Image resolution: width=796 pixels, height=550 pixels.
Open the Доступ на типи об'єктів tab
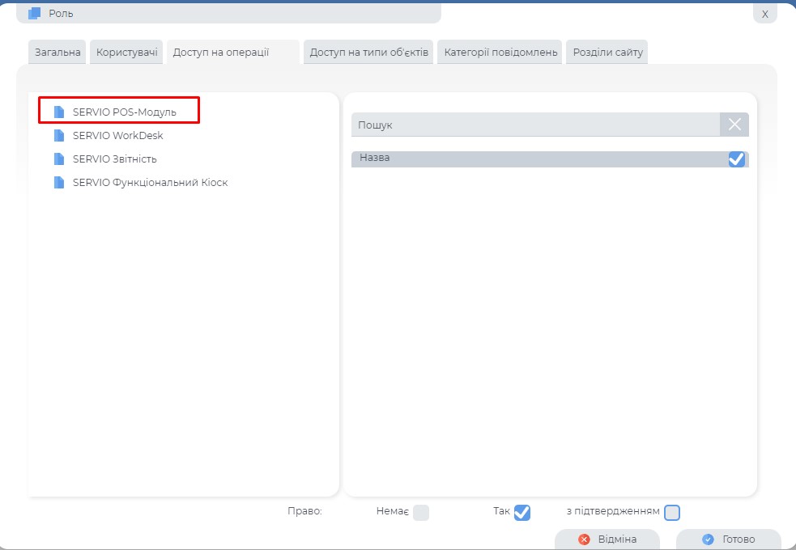tap(368, 53)
